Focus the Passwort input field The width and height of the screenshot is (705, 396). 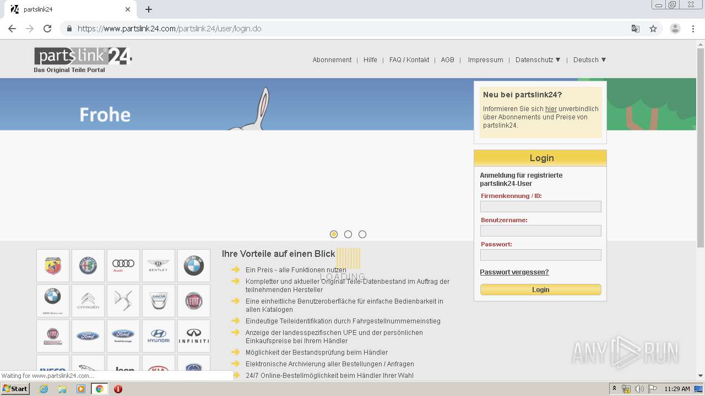tap(540, 255)
